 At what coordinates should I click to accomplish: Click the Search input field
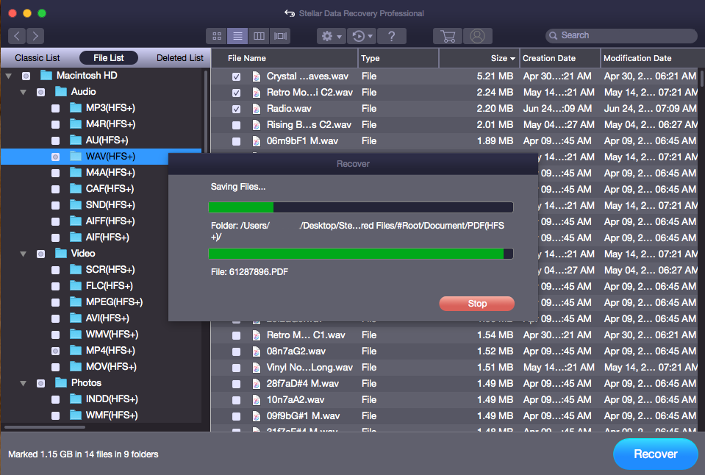(x=625, y=35)
